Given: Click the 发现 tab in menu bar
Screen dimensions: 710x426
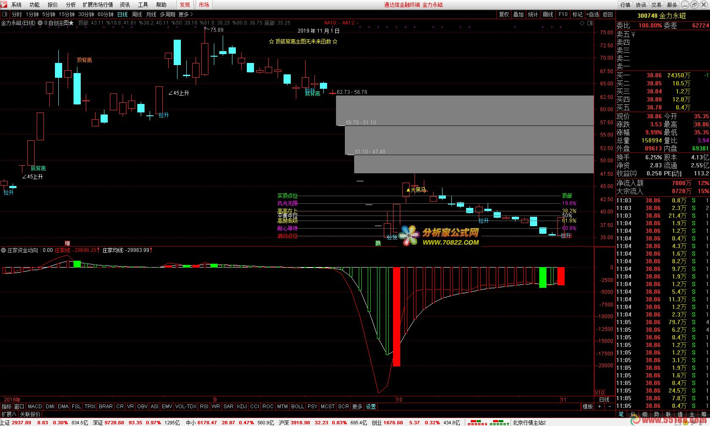Looking at the screenshot, I should (x=185, y=5).
